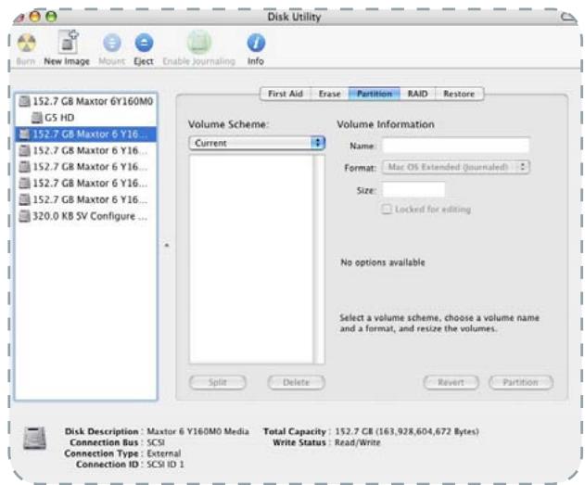Click the Delete button
The height and width of the screenshot is (485, 585).
coord(297,382)
